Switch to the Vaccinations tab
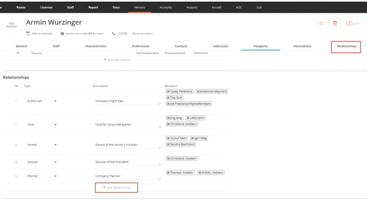The height and width of the screenshot is (201, 367). (x=302, y=46)
